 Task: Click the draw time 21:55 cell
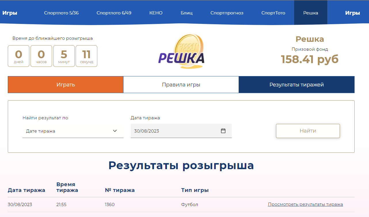point(61,205)
